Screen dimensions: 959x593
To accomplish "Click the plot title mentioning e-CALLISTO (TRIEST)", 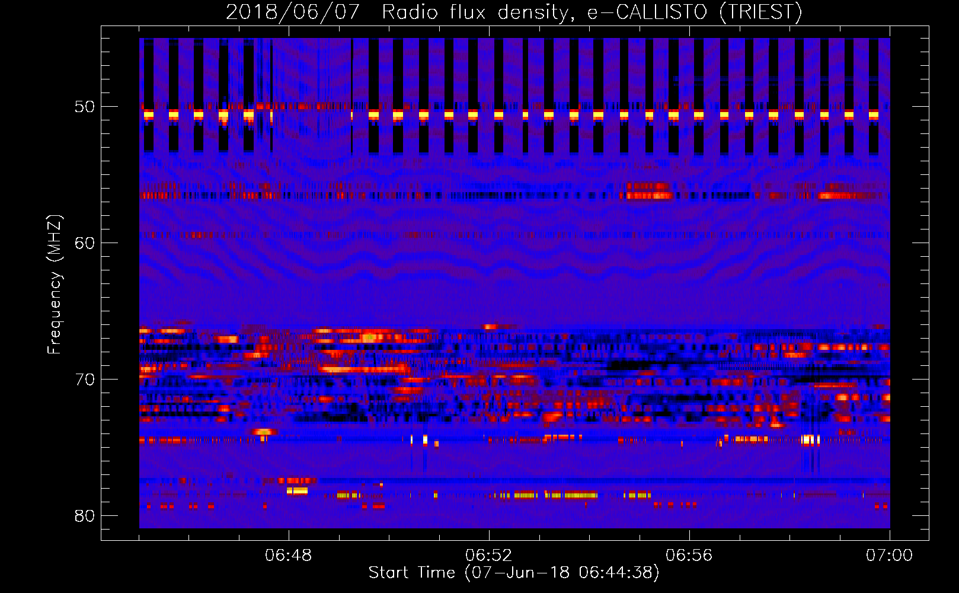I will pos(514,12).
